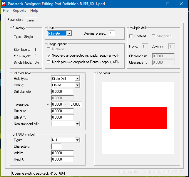
Task: Click the Characters input field
Action: (56, 146)
